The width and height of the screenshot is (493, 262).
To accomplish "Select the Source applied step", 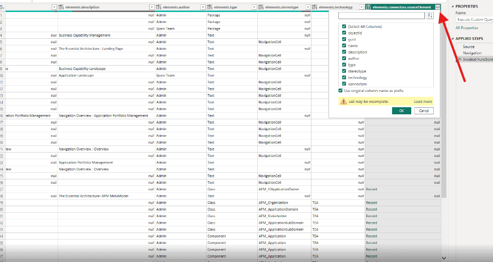I will [x=469, y=46].
